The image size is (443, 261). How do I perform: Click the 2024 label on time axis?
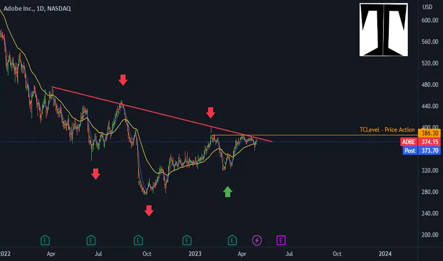coord(385,254)
